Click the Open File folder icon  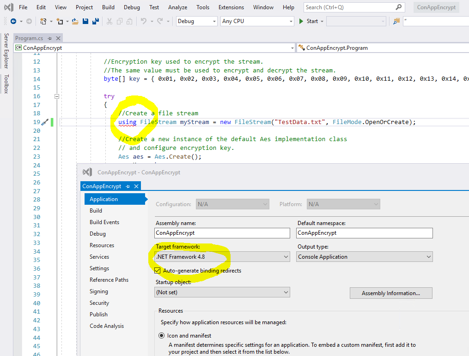pyautogui.click(x=75, y=21)
